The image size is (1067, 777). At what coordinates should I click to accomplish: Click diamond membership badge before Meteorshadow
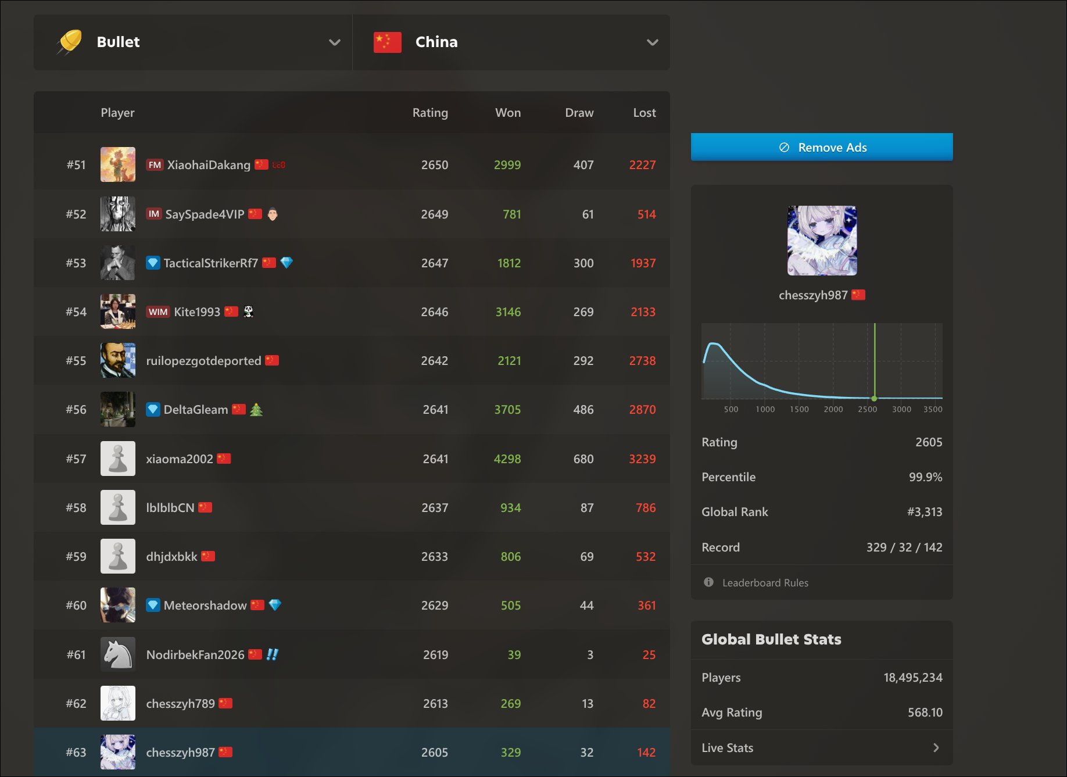[153, 605]
